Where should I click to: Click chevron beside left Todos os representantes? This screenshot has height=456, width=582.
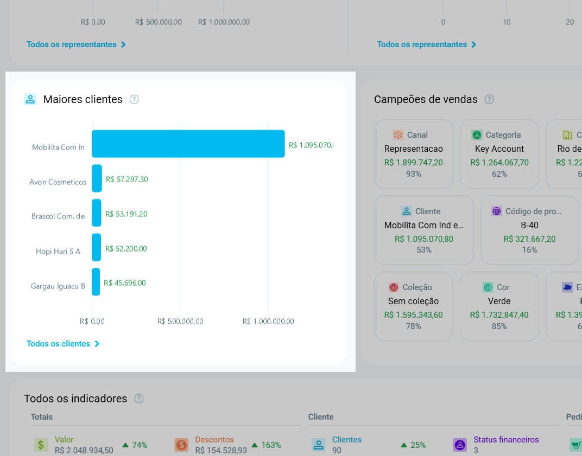pyautogui.click(x=123, y=44)
